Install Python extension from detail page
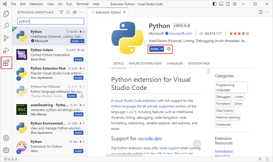Screen dimensions: 273x162 click(x=155, y=49)
